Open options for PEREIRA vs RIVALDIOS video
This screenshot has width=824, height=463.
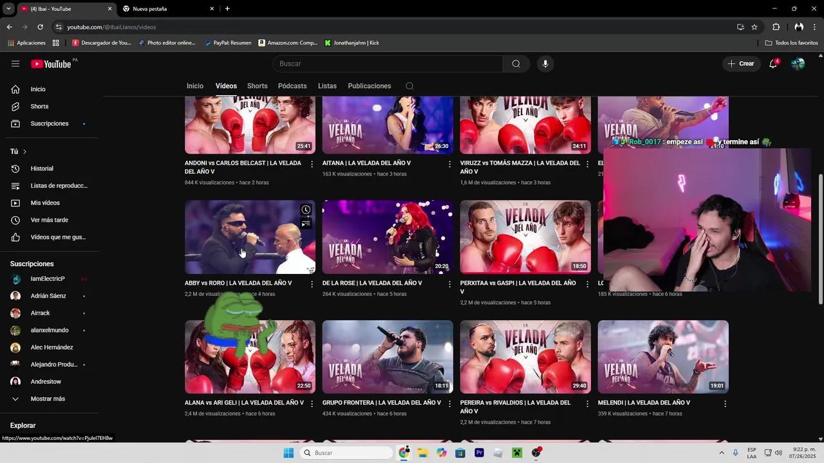[x=587, y=404]
